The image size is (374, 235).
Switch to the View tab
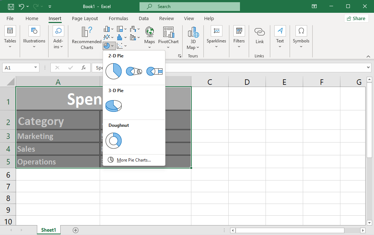coord(189,18)
